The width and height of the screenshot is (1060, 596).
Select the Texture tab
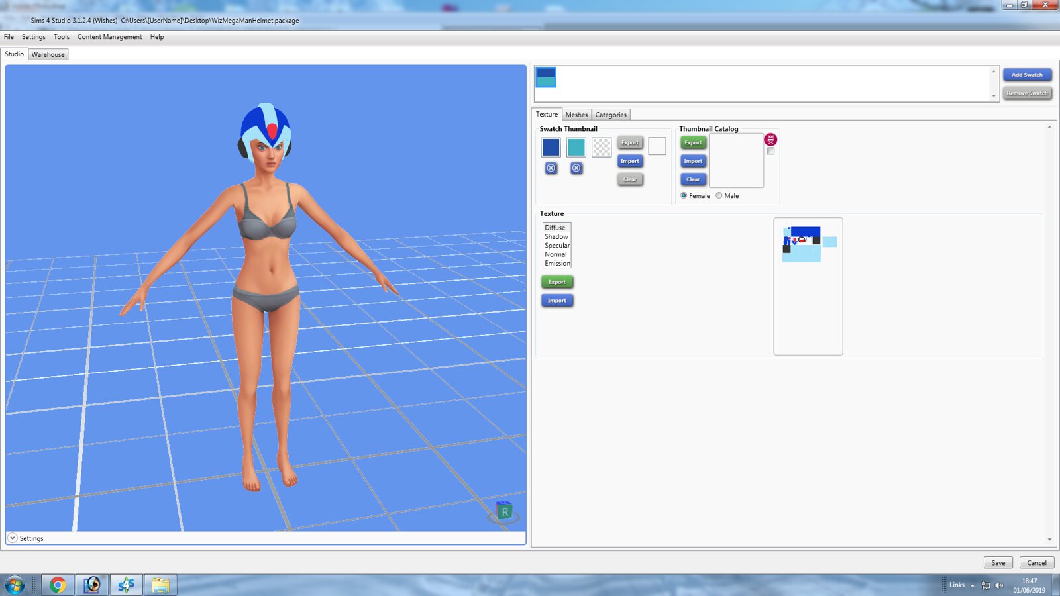[547, 114]
